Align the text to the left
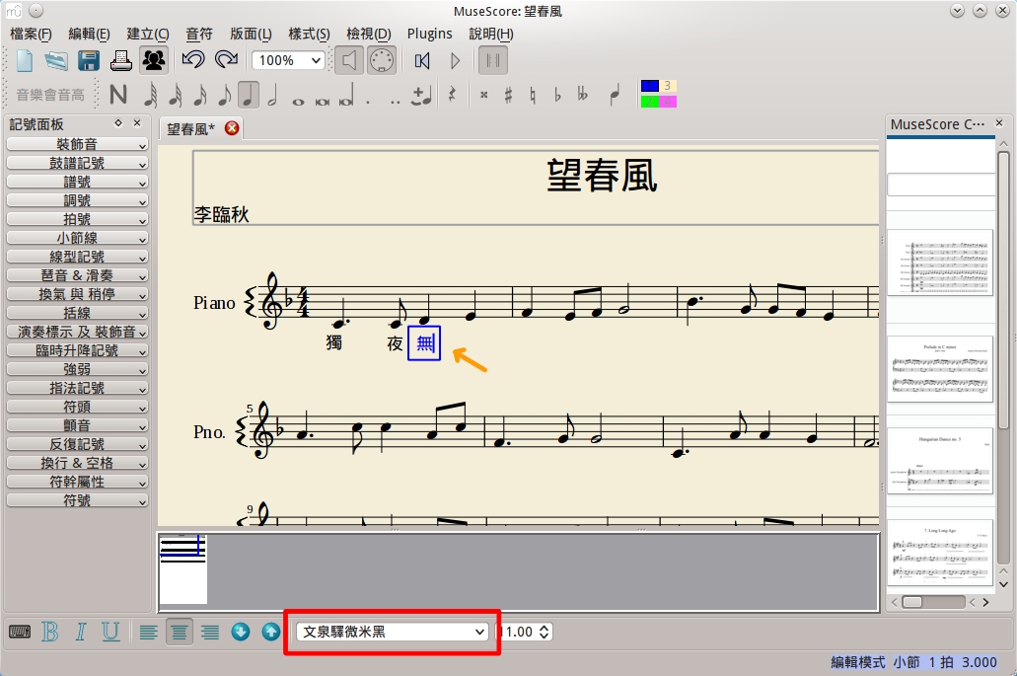The width and height of the screenshot is (1017, 676). pyautogui.click(x=149, y=632)
